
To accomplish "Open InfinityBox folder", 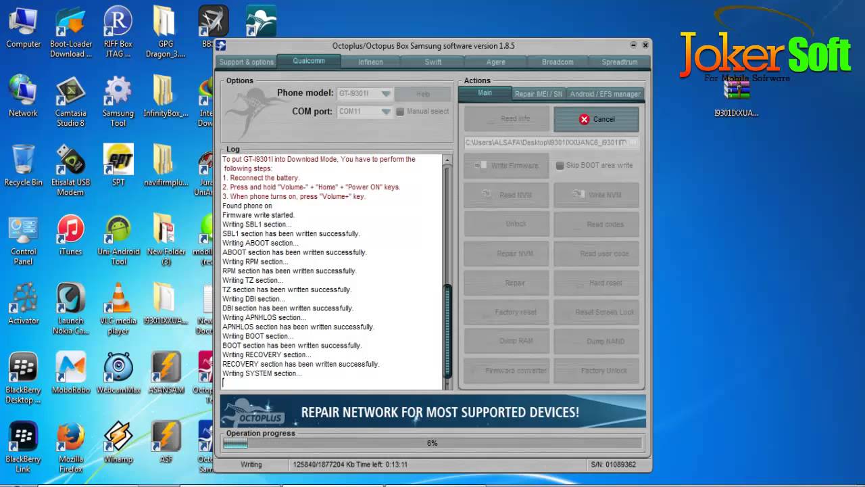I will coord(165,97).
